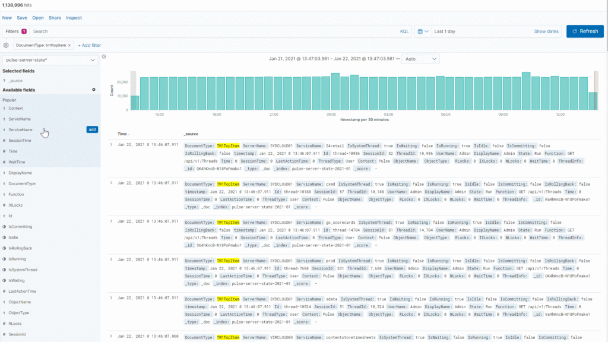Collapse the fields sidebar with the arrow icon
This screenshot has width=608, height=342.
104,57
